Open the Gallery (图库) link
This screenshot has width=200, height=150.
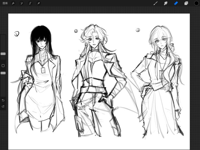point(5,3)
